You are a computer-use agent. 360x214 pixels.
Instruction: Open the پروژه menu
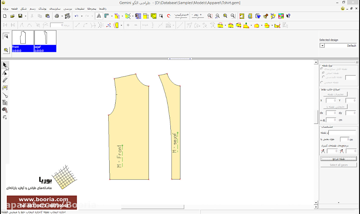point(5,8)
